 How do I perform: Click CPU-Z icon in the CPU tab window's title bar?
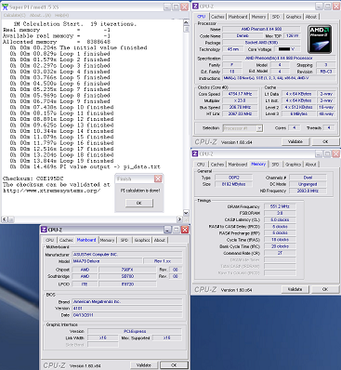pyautogui.click(x=195, y=7)
